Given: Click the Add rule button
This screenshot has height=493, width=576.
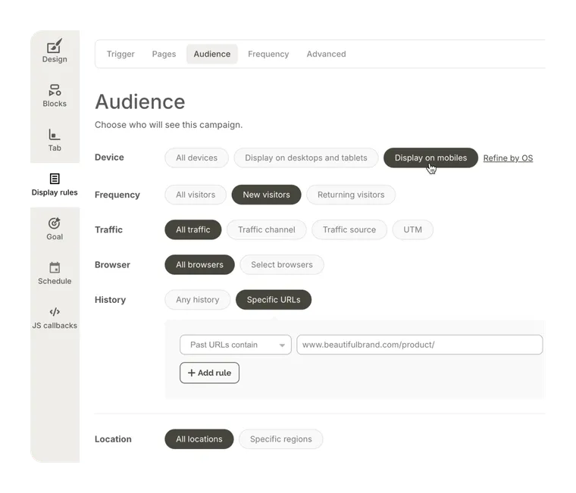Looking at the screenshot, I should (209, 373).
